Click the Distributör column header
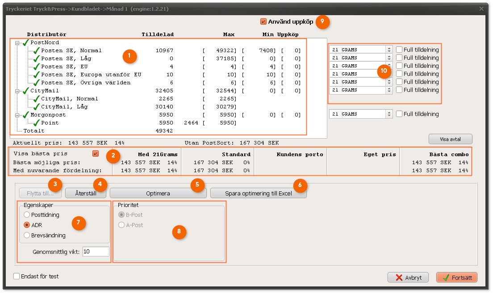493x294 pixels. [46, 34]
